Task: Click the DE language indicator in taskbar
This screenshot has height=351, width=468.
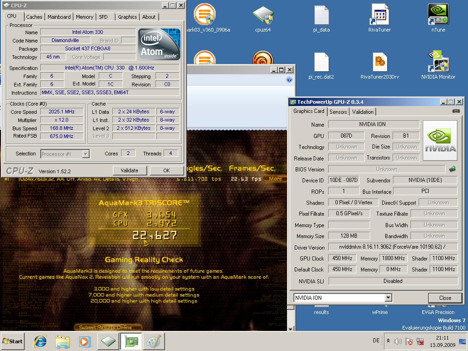Action: [377, 340]
